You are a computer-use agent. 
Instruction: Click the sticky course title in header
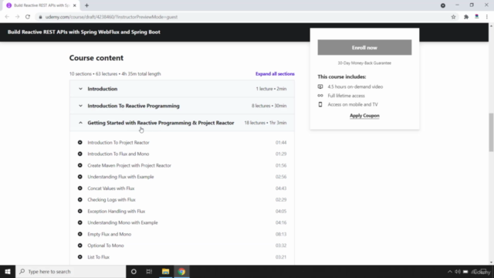pos(84,32)
